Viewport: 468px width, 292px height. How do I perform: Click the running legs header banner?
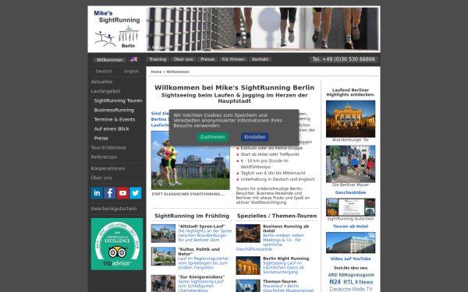click(x=263, y=30)
